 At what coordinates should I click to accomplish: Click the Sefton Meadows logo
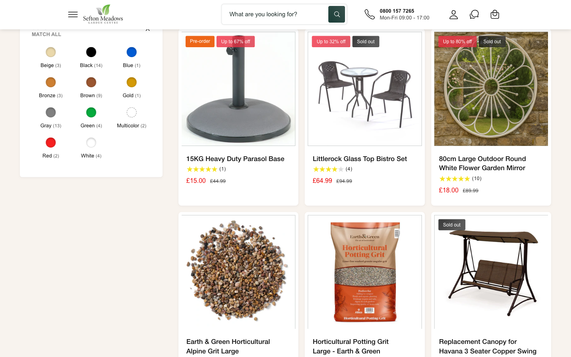(103, 14)
